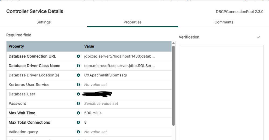Click info icon for Database Driver Location(s)

click(x=78, y=75)
